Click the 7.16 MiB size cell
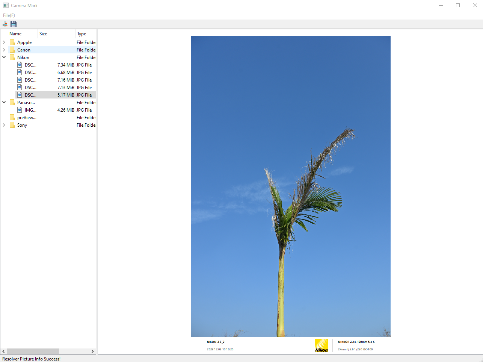This screenshot has width=483, height=362. pos(66,80)
